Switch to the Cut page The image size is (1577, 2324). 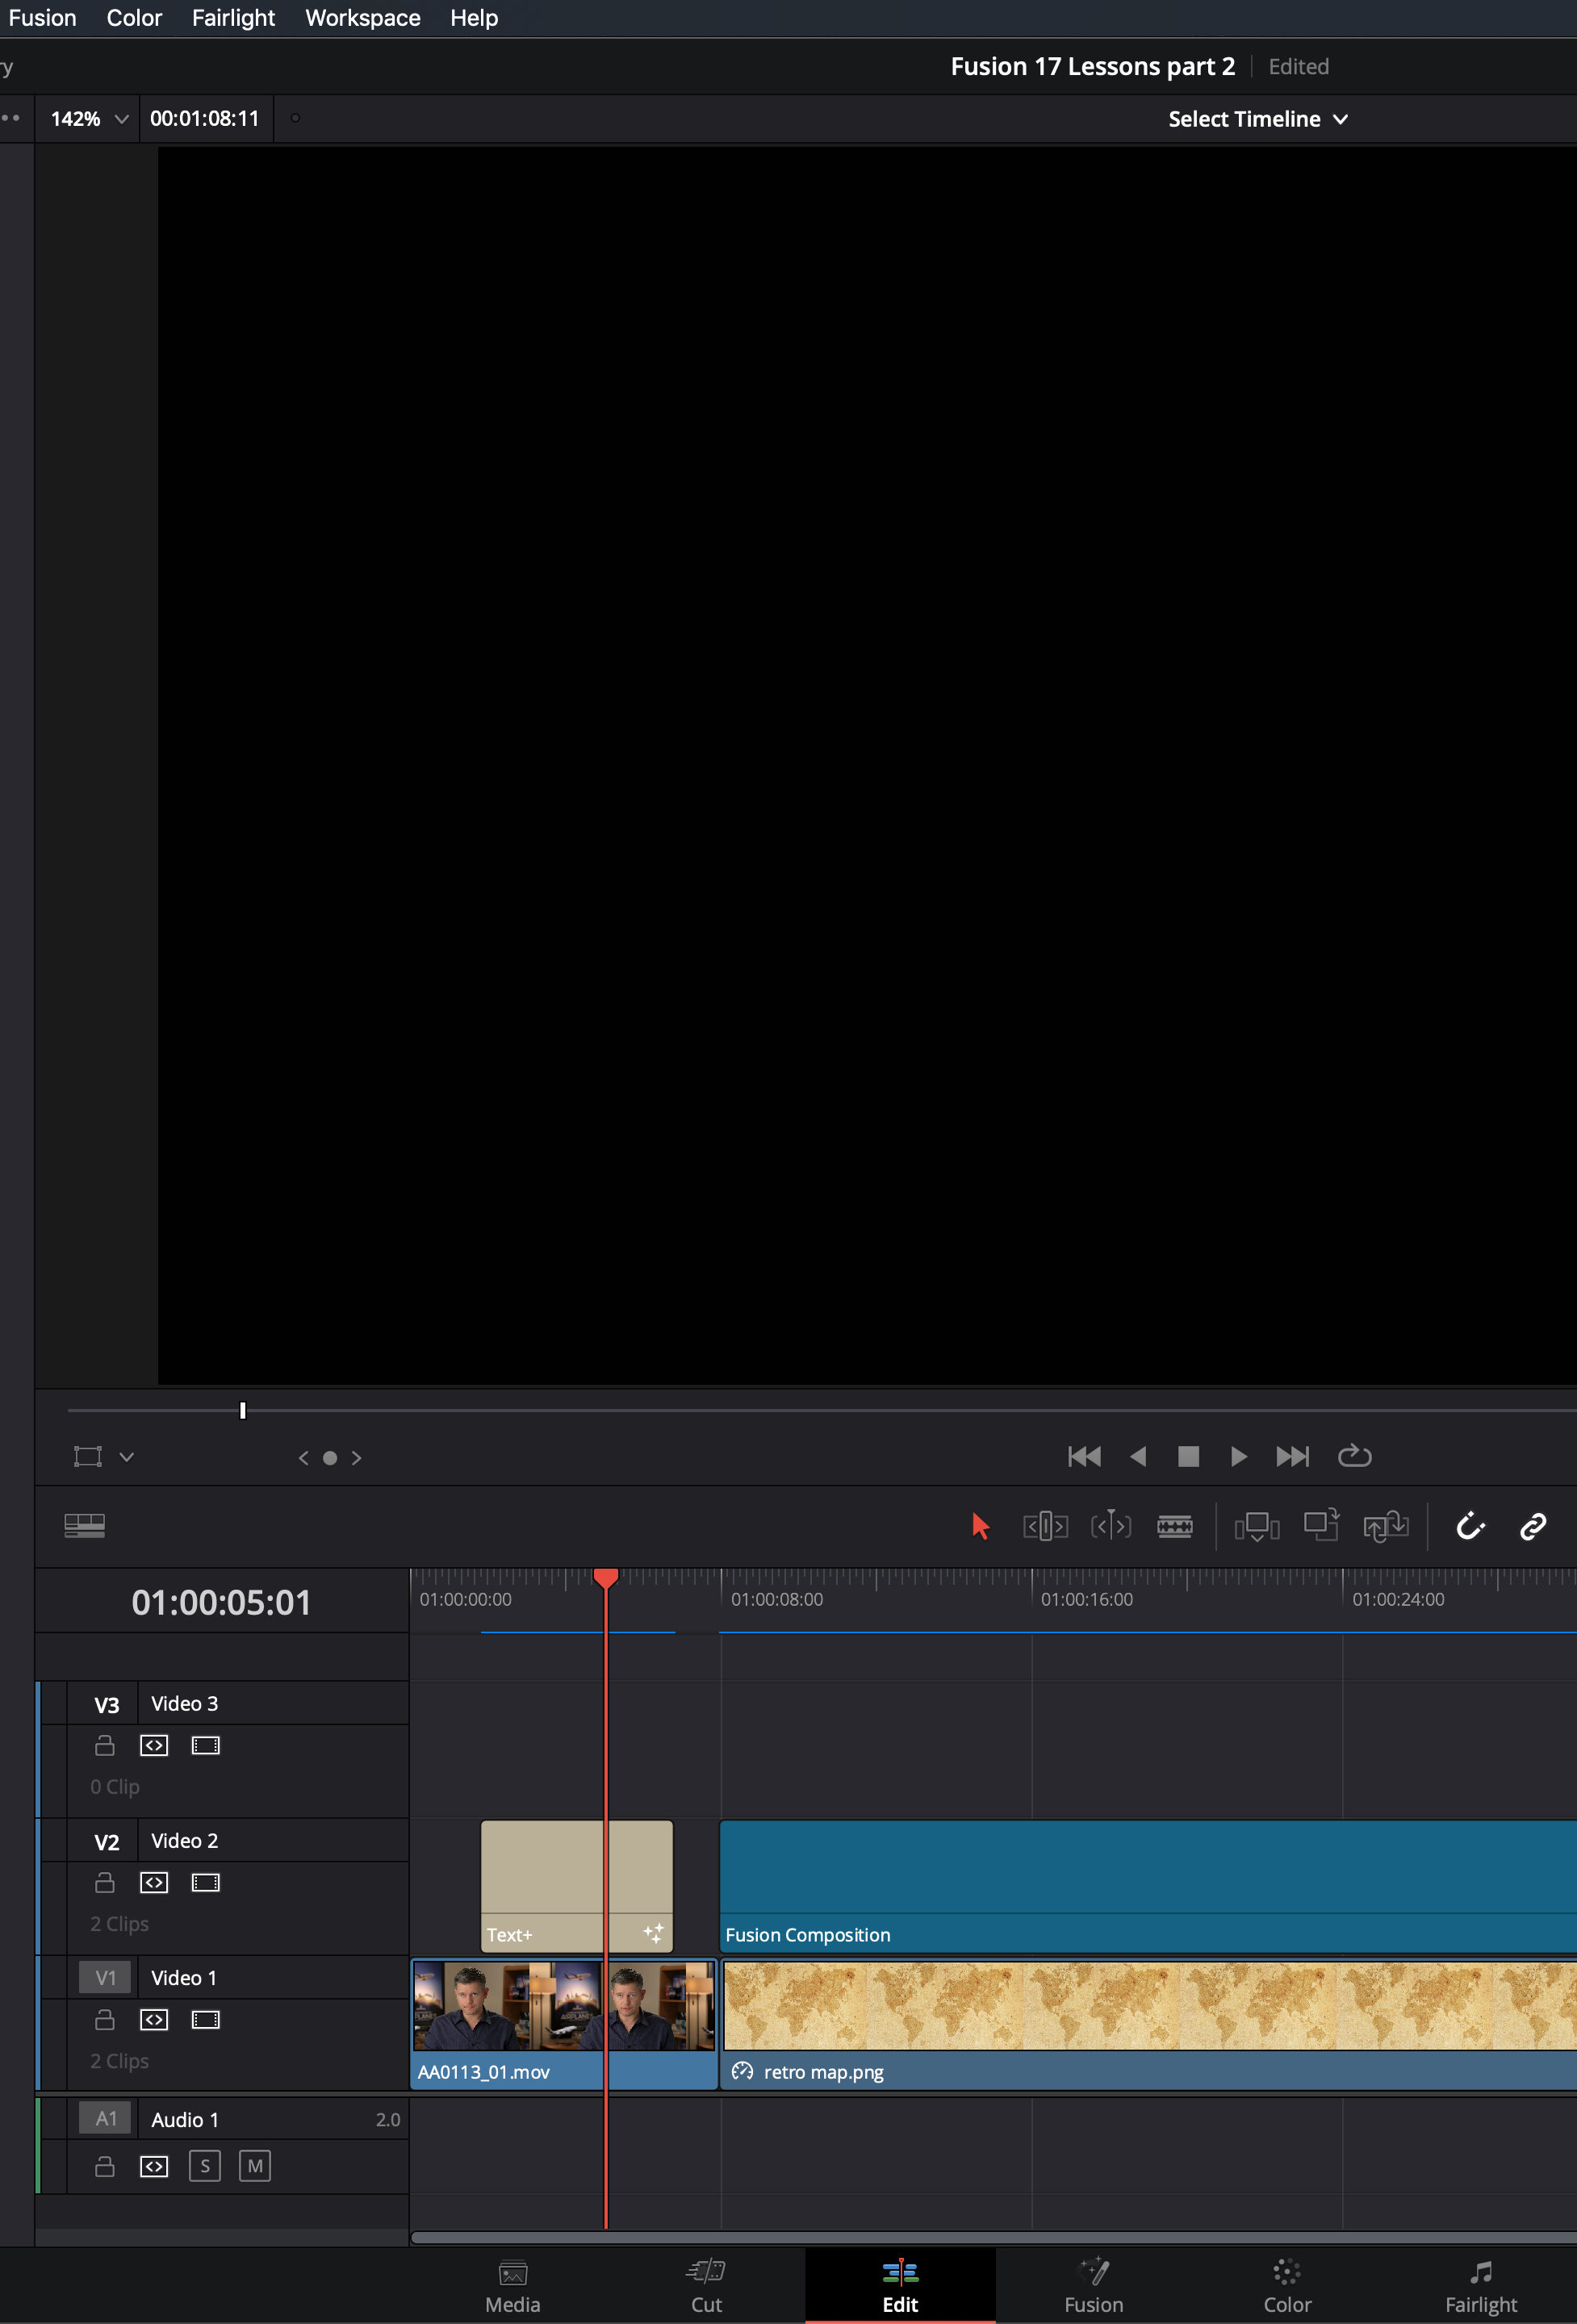tap(706, 2286)
